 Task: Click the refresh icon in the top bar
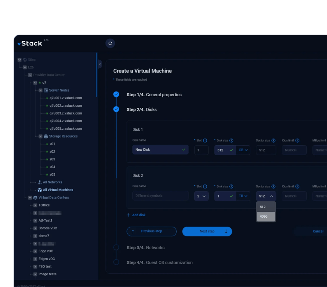tap(110, 43)
